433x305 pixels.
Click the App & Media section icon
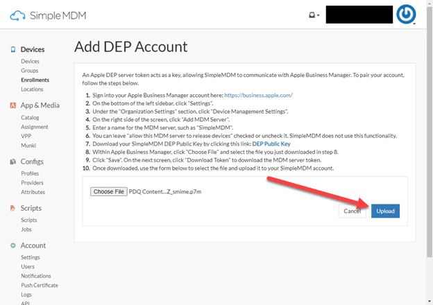[x=12, y=105]
